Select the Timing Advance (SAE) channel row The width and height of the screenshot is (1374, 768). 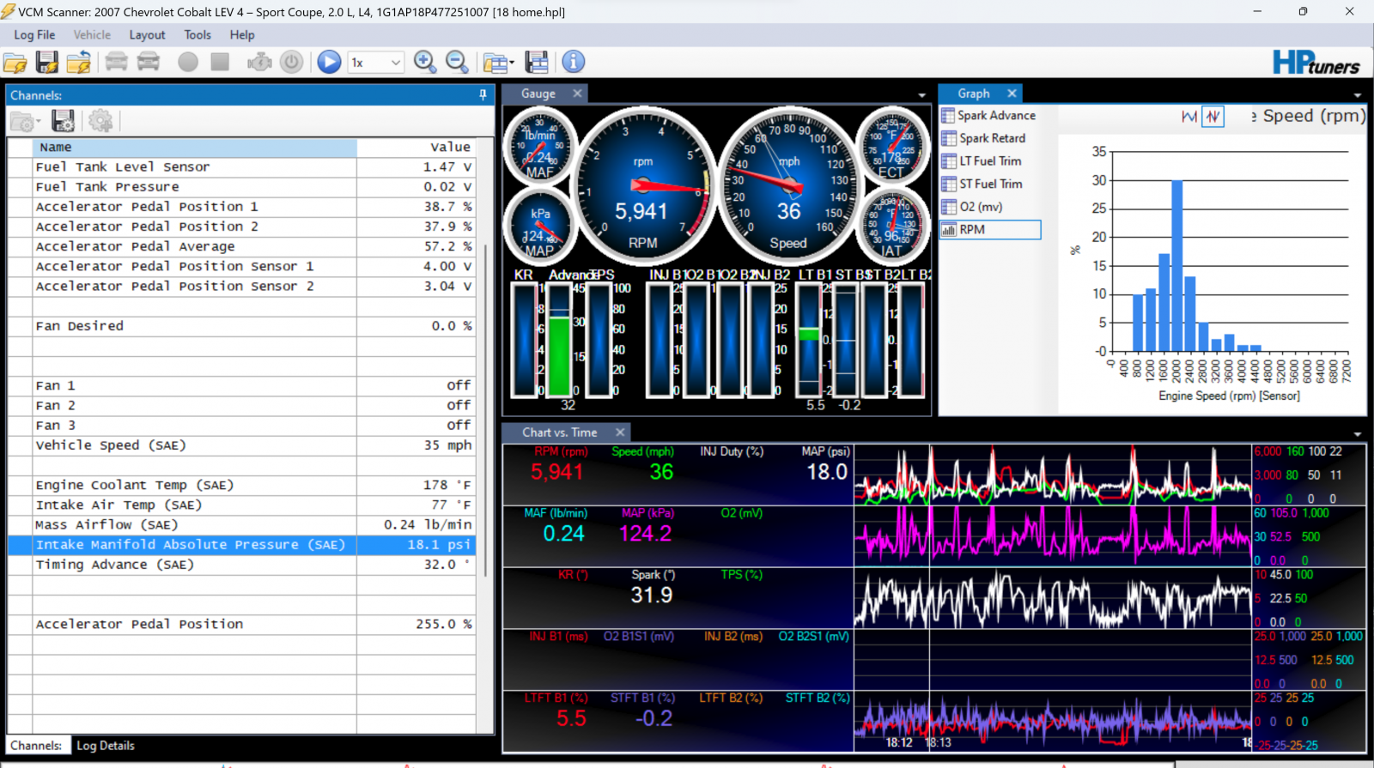(x=241, y=565)
